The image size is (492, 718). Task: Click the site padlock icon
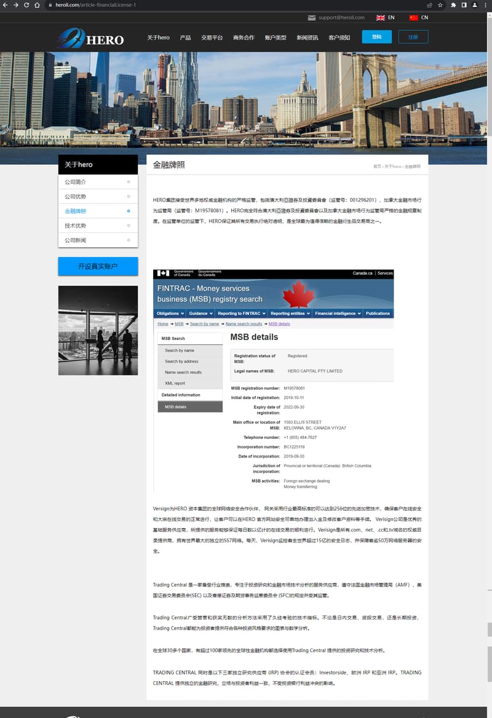point(50,5)
